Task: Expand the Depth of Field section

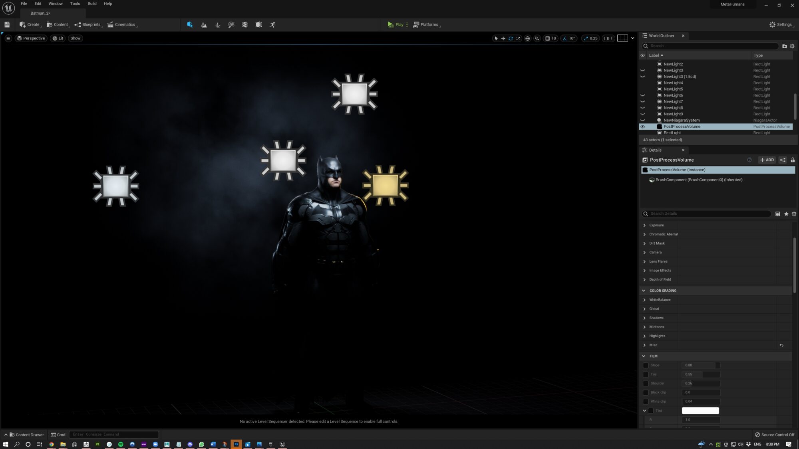Action: pos(644,280)
